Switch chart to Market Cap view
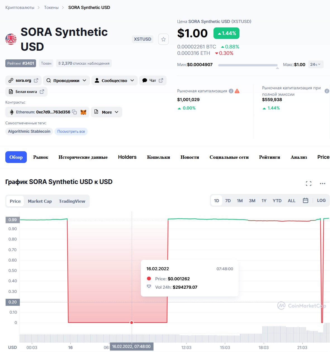Screen dimensions: 330x352 [40, 201]
